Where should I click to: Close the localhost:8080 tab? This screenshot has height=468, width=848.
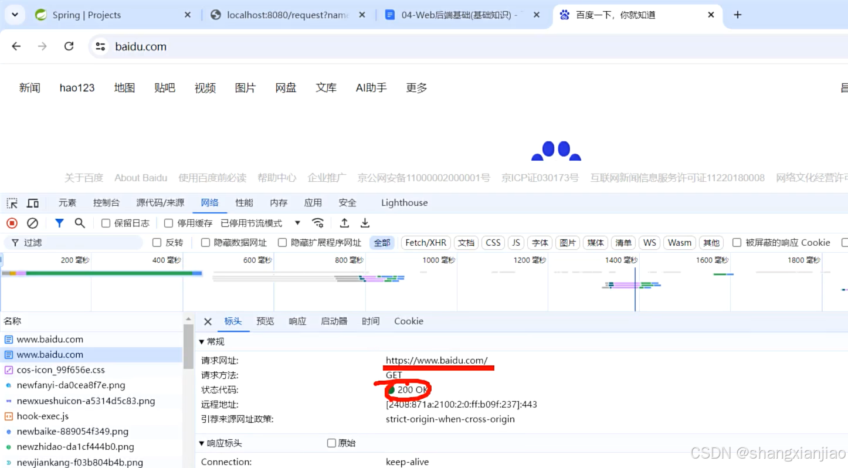362,15
